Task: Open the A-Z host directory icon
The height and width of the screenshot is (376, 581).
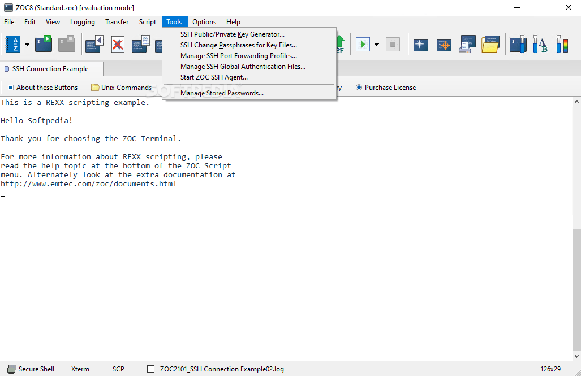Action: (x=13, y=45)
